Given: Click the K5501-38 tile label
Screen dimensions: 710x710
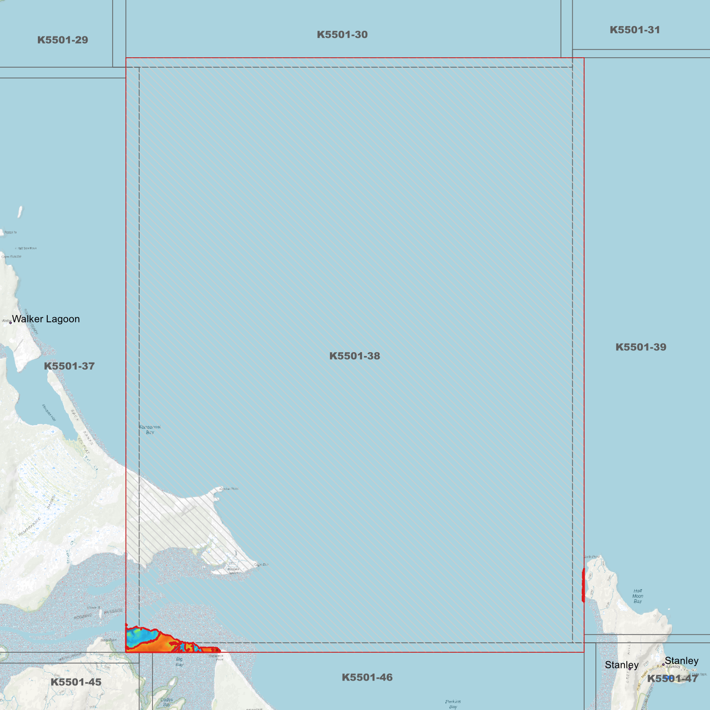Looking at the screenshot, I should (355, 356).
